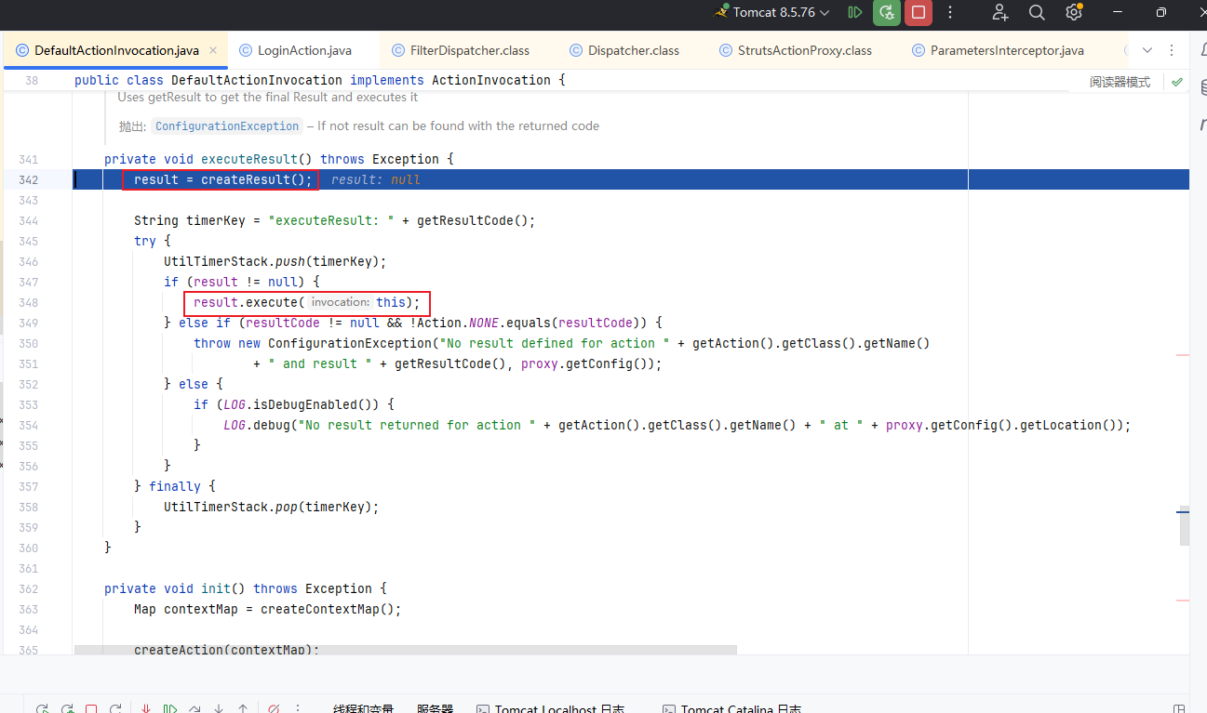Click line number 342 in the gutter

[28, 179]
